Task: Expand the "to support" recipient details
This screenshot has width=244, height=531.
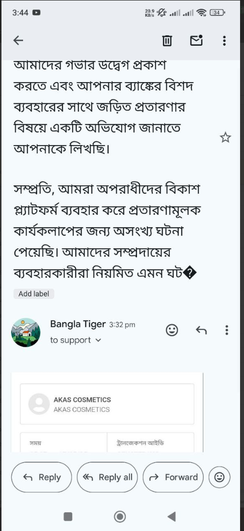Action: point(76,340)
